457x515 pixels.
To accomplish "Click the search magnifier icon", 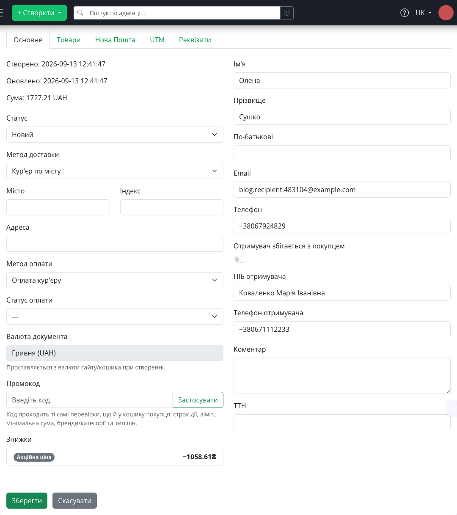I will [x=80, y=13].
